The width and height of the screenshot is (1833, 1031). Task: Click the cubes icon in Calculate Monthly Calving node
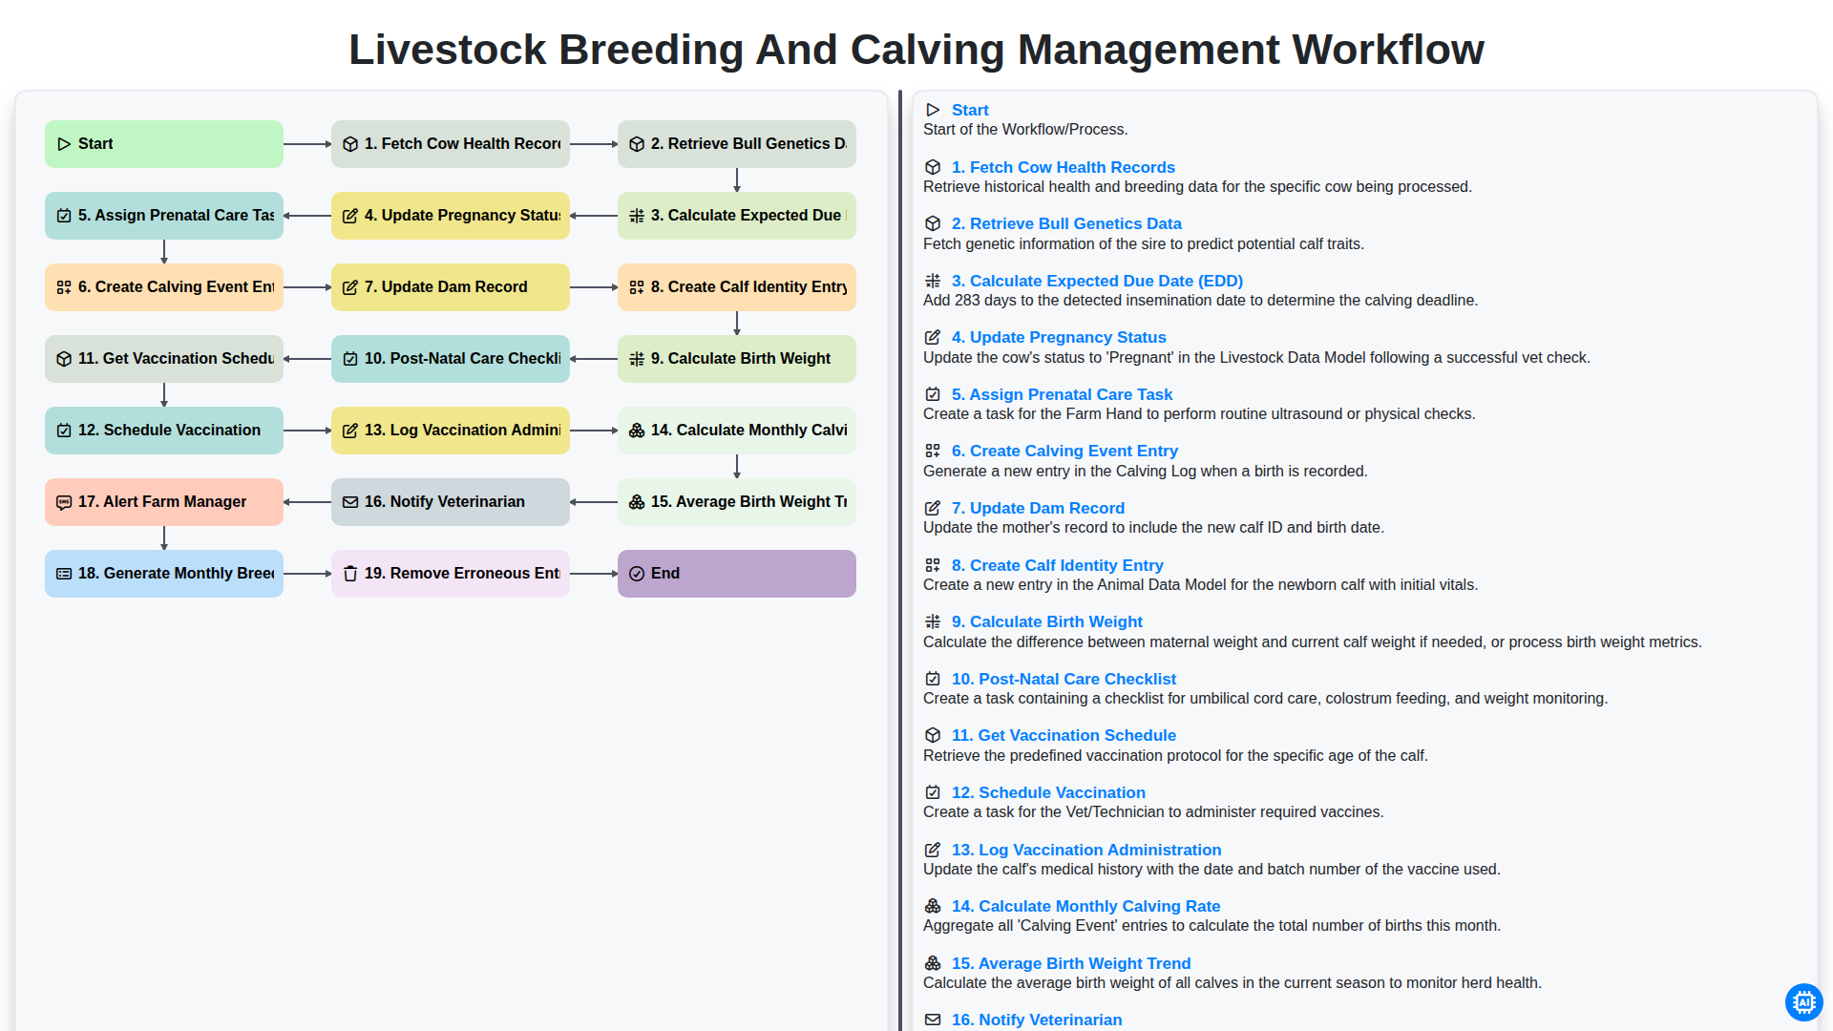(637, 431)
